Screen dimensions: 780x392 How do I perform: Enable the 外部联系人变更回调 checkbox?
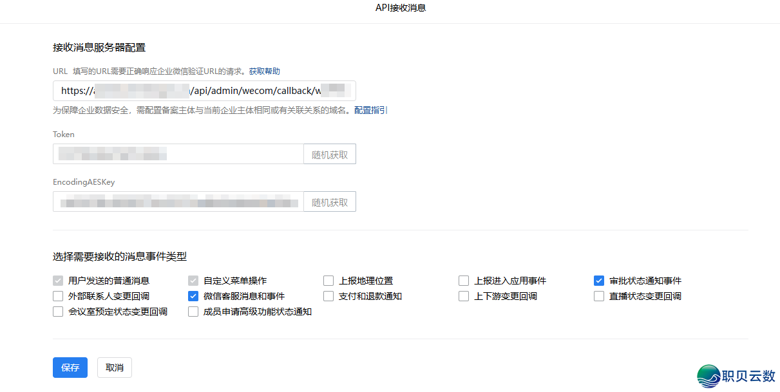tap(58, 295)
